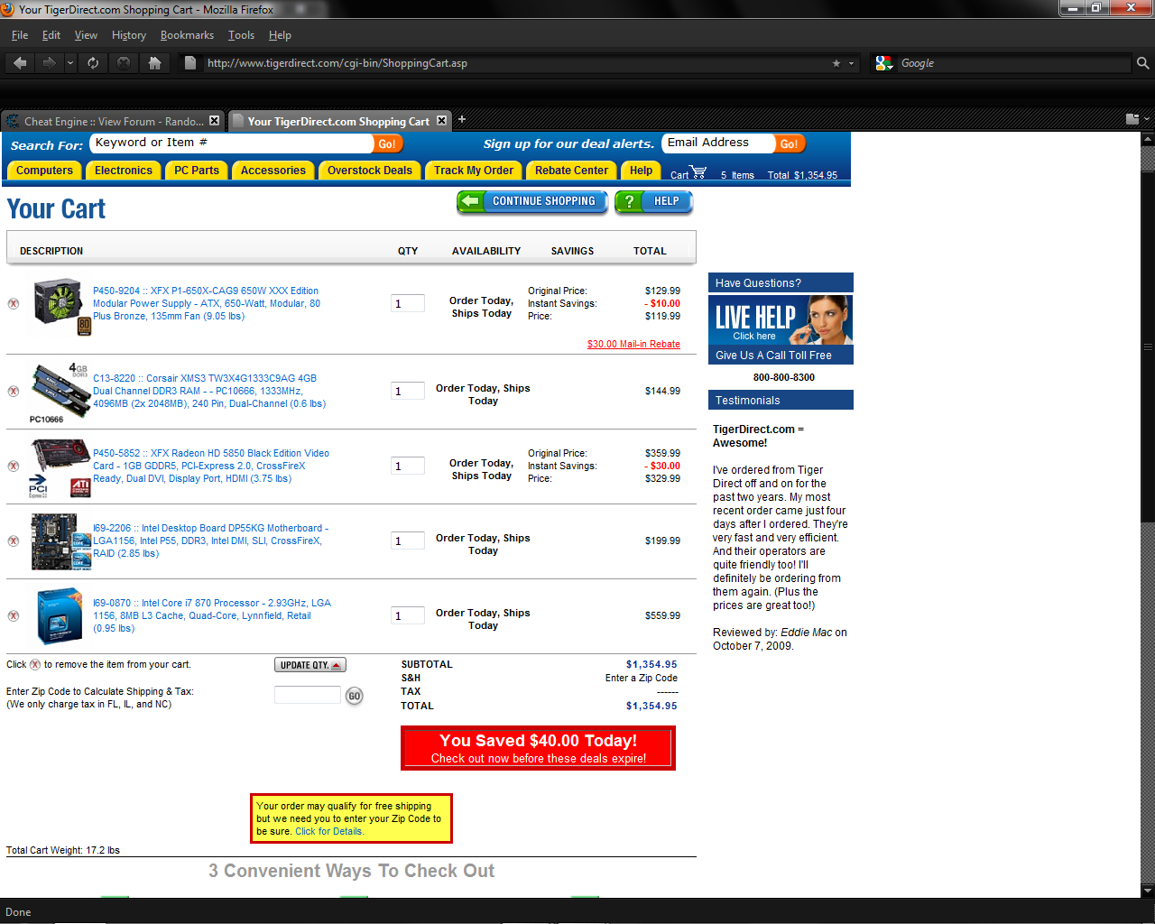Click quantity field for Intel Core i7 870
1155x924 pixels.
coord(408,615)
